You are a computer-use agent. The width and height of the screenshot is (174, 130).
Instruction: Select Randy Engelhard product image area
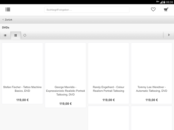pos(108,64)
